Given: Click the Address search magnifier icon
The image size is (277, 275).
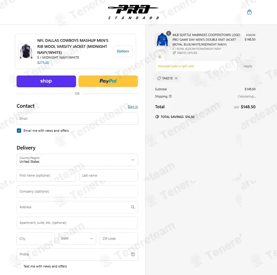Looking at the screenshot, I should (x=133, y=207).
